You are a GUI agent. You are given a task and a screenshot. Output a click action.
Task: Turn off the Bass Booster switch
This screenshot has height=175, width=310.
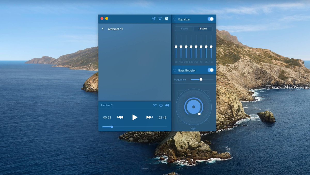(211, 70)
